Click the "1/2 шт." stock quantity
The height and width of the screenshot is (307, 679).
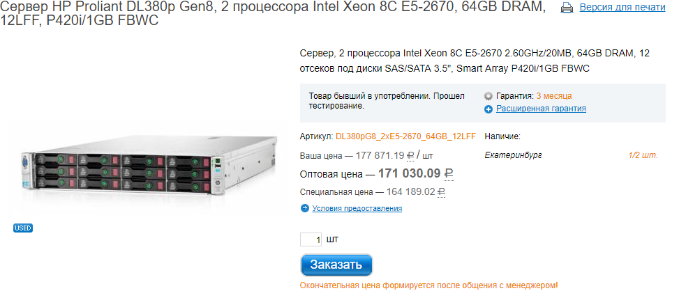643,155
